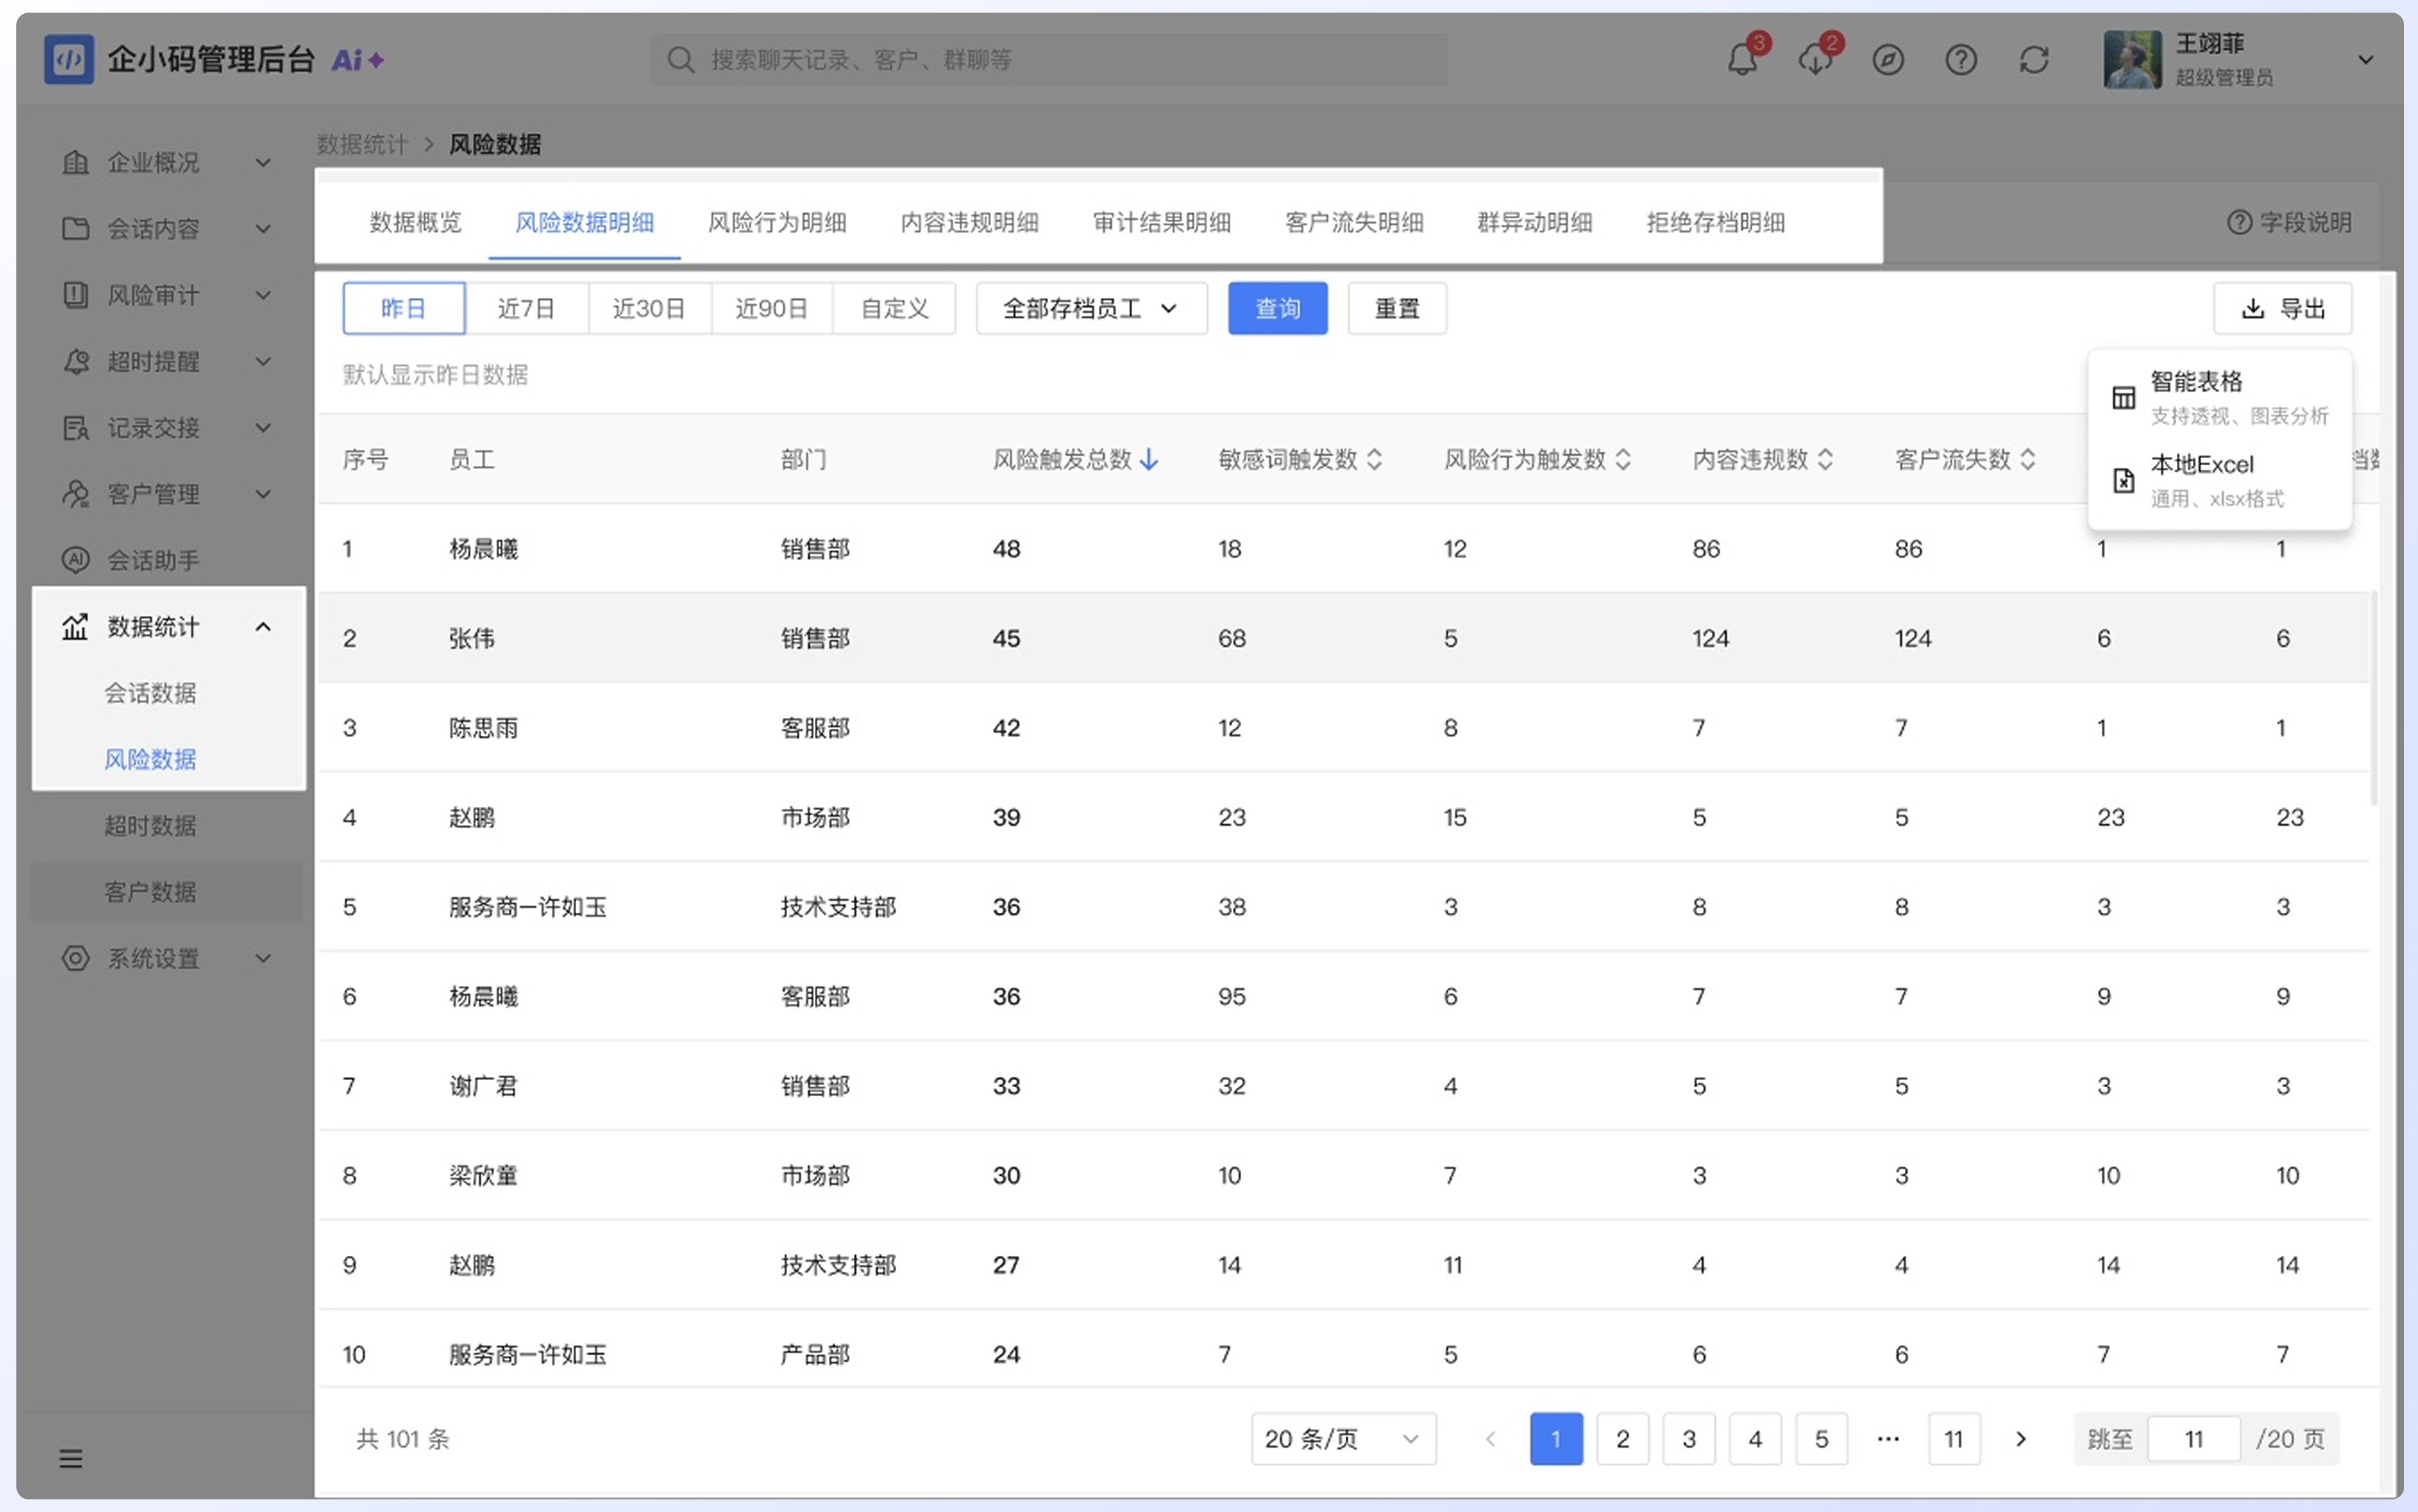Select the 近7日 date range

pyautogui.click(x=526, y=308)
